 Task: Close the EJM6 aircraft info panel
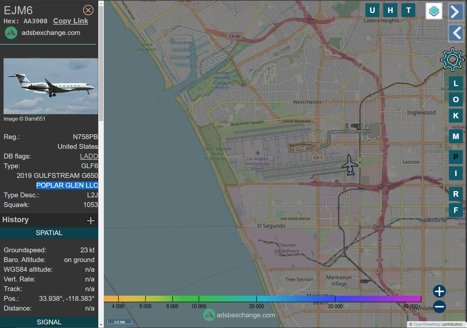(x=88, y=10)
